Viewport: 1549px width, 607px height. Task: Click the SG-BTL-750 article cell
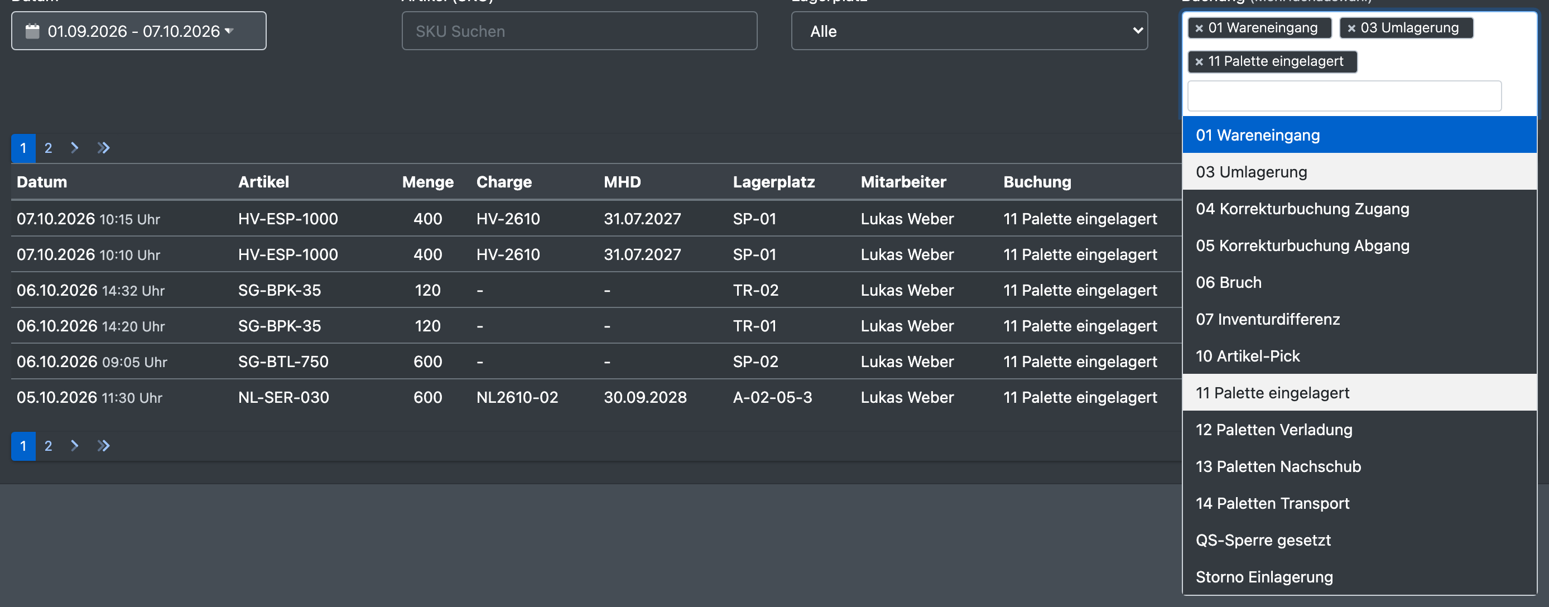tap(283, 361)
